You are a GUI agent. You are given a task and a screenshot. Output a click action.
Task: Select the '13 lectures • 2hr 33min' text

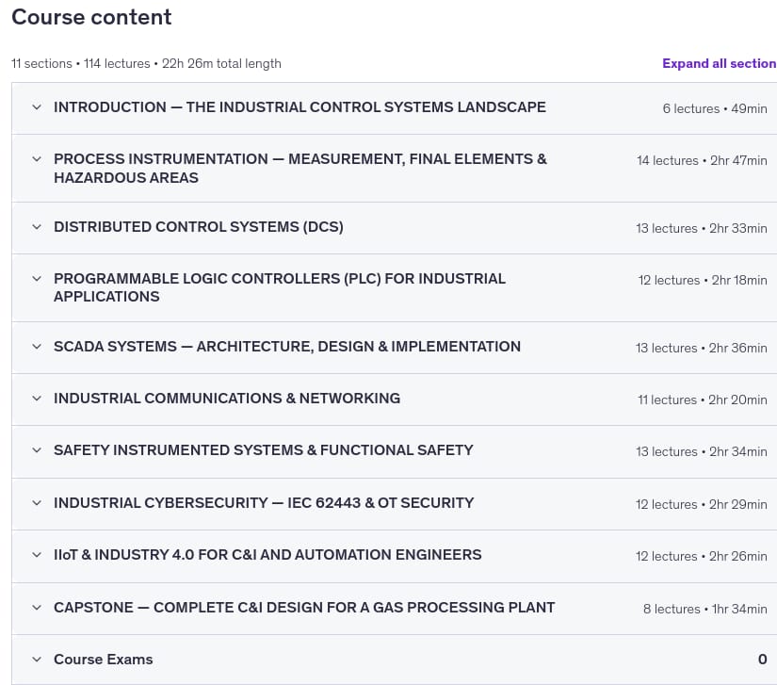(702, 229)
